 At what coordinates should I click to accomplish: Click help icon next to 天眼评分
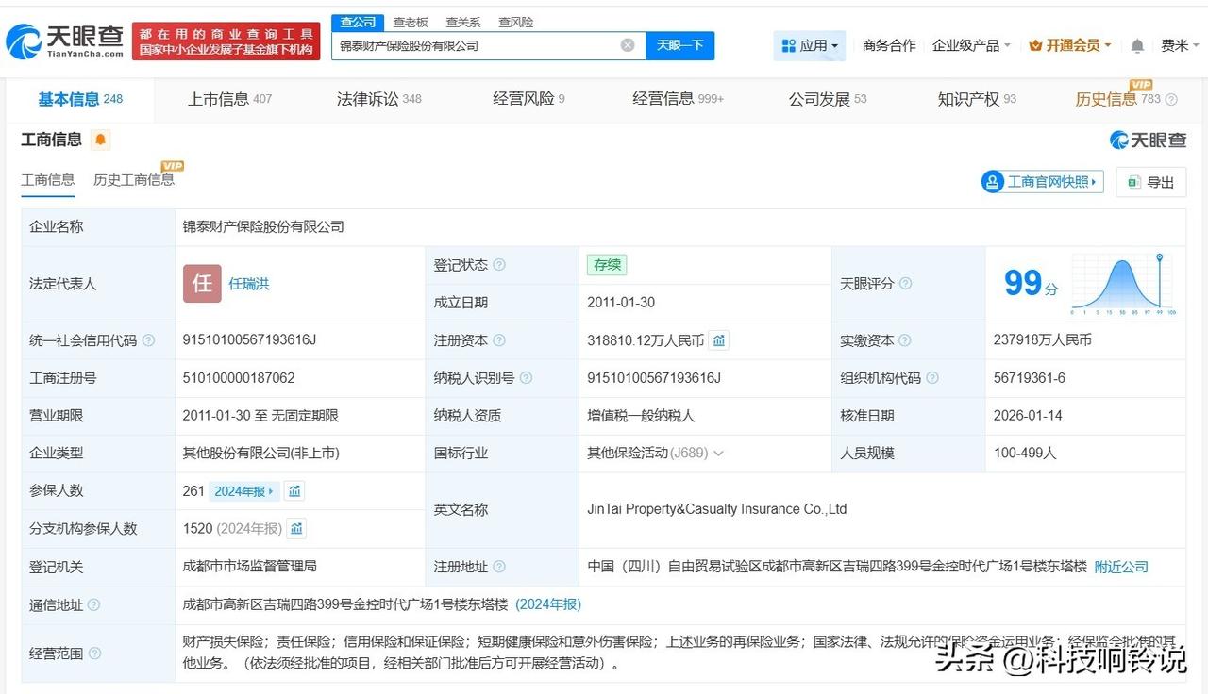click(x=906, y=284)
